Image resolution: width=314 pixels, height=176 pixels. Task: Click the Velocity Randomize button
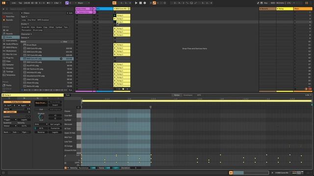(x=84, y=168)
